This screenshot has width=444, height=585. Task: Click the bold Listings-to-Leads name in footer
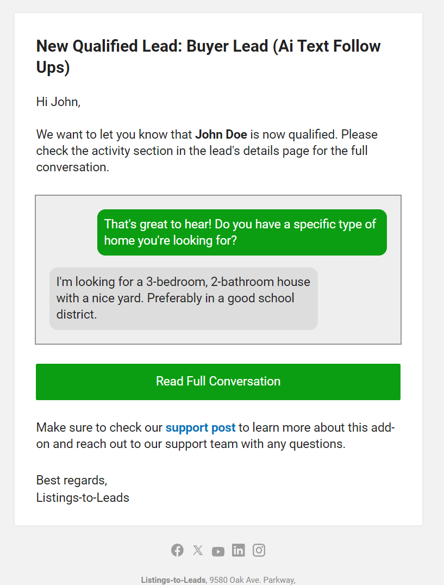pyautogui.click(x=173, y=580)
